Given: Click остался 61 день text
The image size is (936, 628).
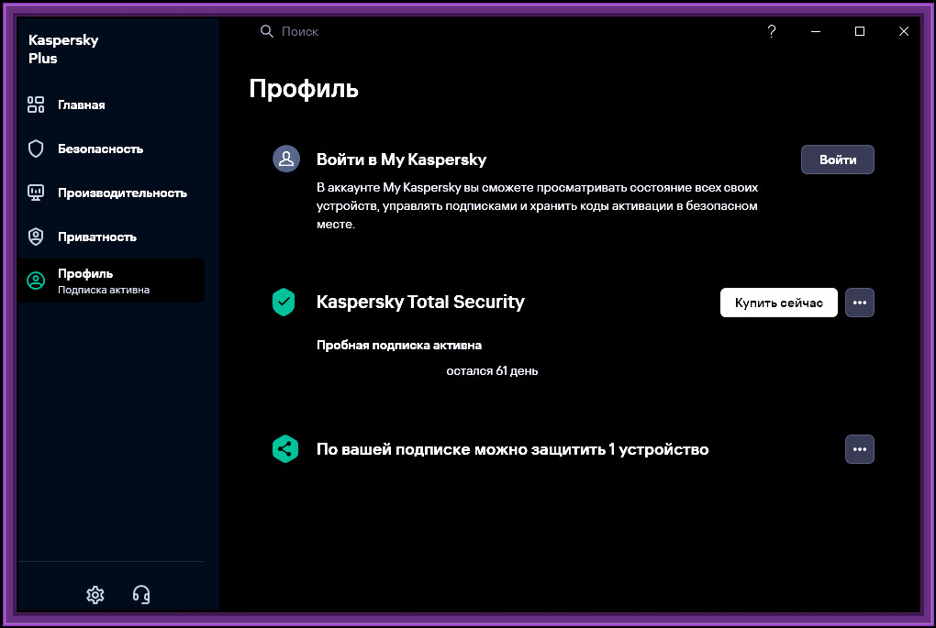Looking at the screenshot, I should [492, 371].
